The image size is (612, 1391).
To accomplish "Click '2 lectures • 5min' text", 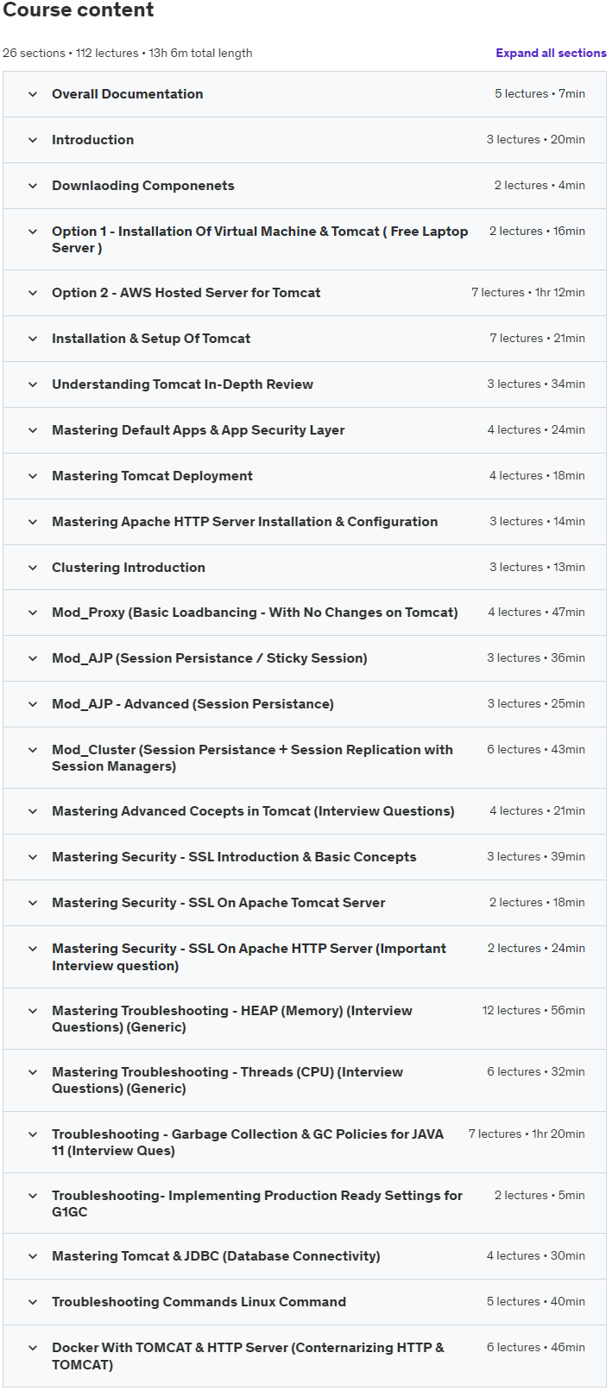I will click(539, 1195).
